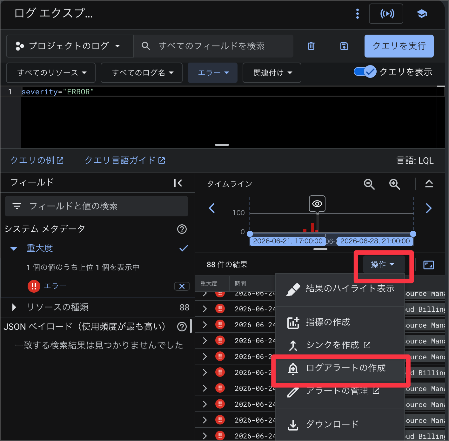Select シンクを作成 menu item
This screenshot has height=441, width=449.
(340, 345)
